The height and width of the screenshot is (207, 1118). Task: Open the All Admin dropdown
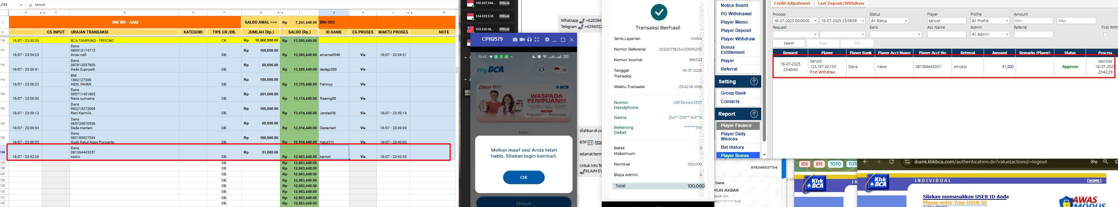pos(990,34)
